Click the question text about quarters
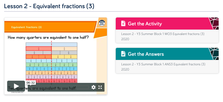223x102 pixels. pos(48,37)
